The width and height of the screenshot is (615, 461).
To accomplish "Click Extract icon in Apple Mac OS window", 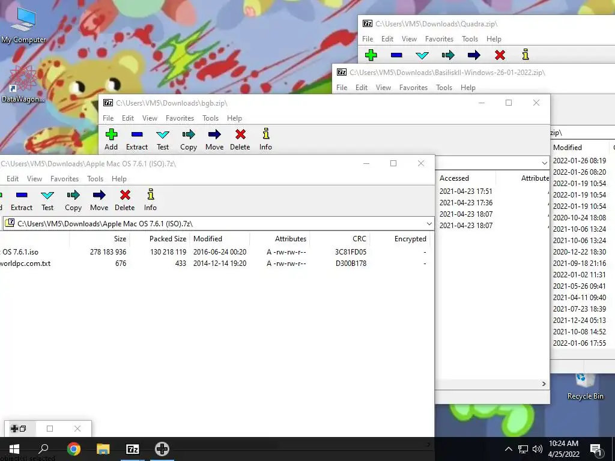I will [x=22, y=195].
